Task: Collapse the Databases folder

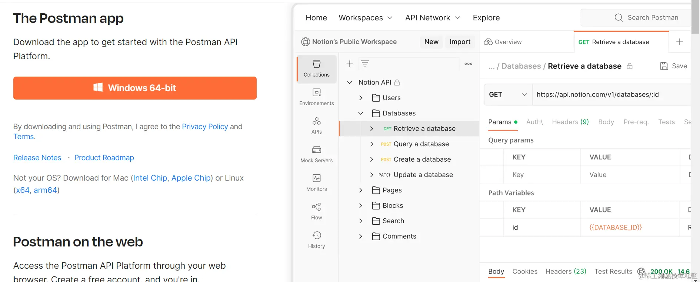Action: click(361, 113)
